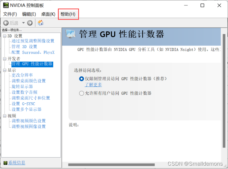
Task: Click the horizontal scrollbar thumb
Action: coord(111,165)
